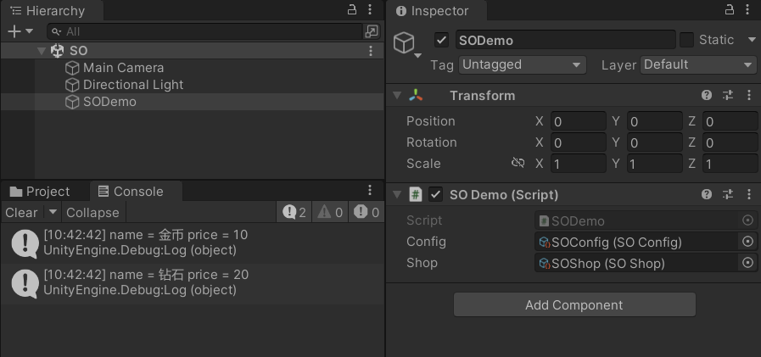Add new object with plus button
Viewport: 761px width, 357px height.
click(14, 31)
